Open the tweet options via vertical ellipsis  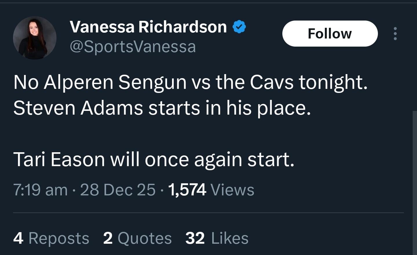click(395, 33)
